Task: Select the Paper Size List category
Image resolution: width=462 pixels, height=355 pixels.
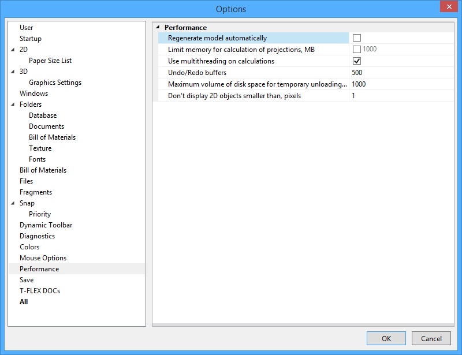Action: coord(52,61)
